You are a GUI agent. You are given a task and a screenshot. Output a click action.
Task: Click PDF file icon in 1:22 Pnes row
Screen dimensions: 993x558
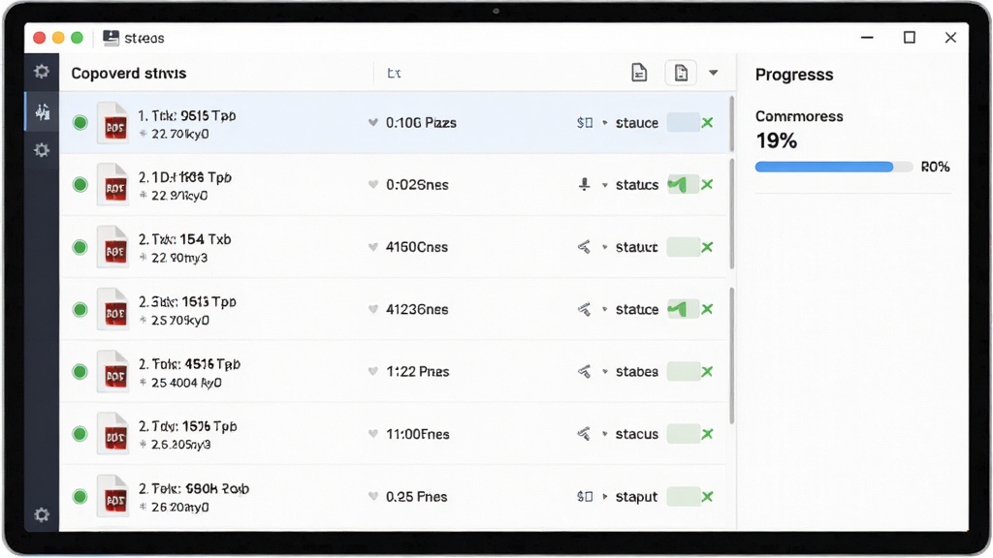point(113,371)
